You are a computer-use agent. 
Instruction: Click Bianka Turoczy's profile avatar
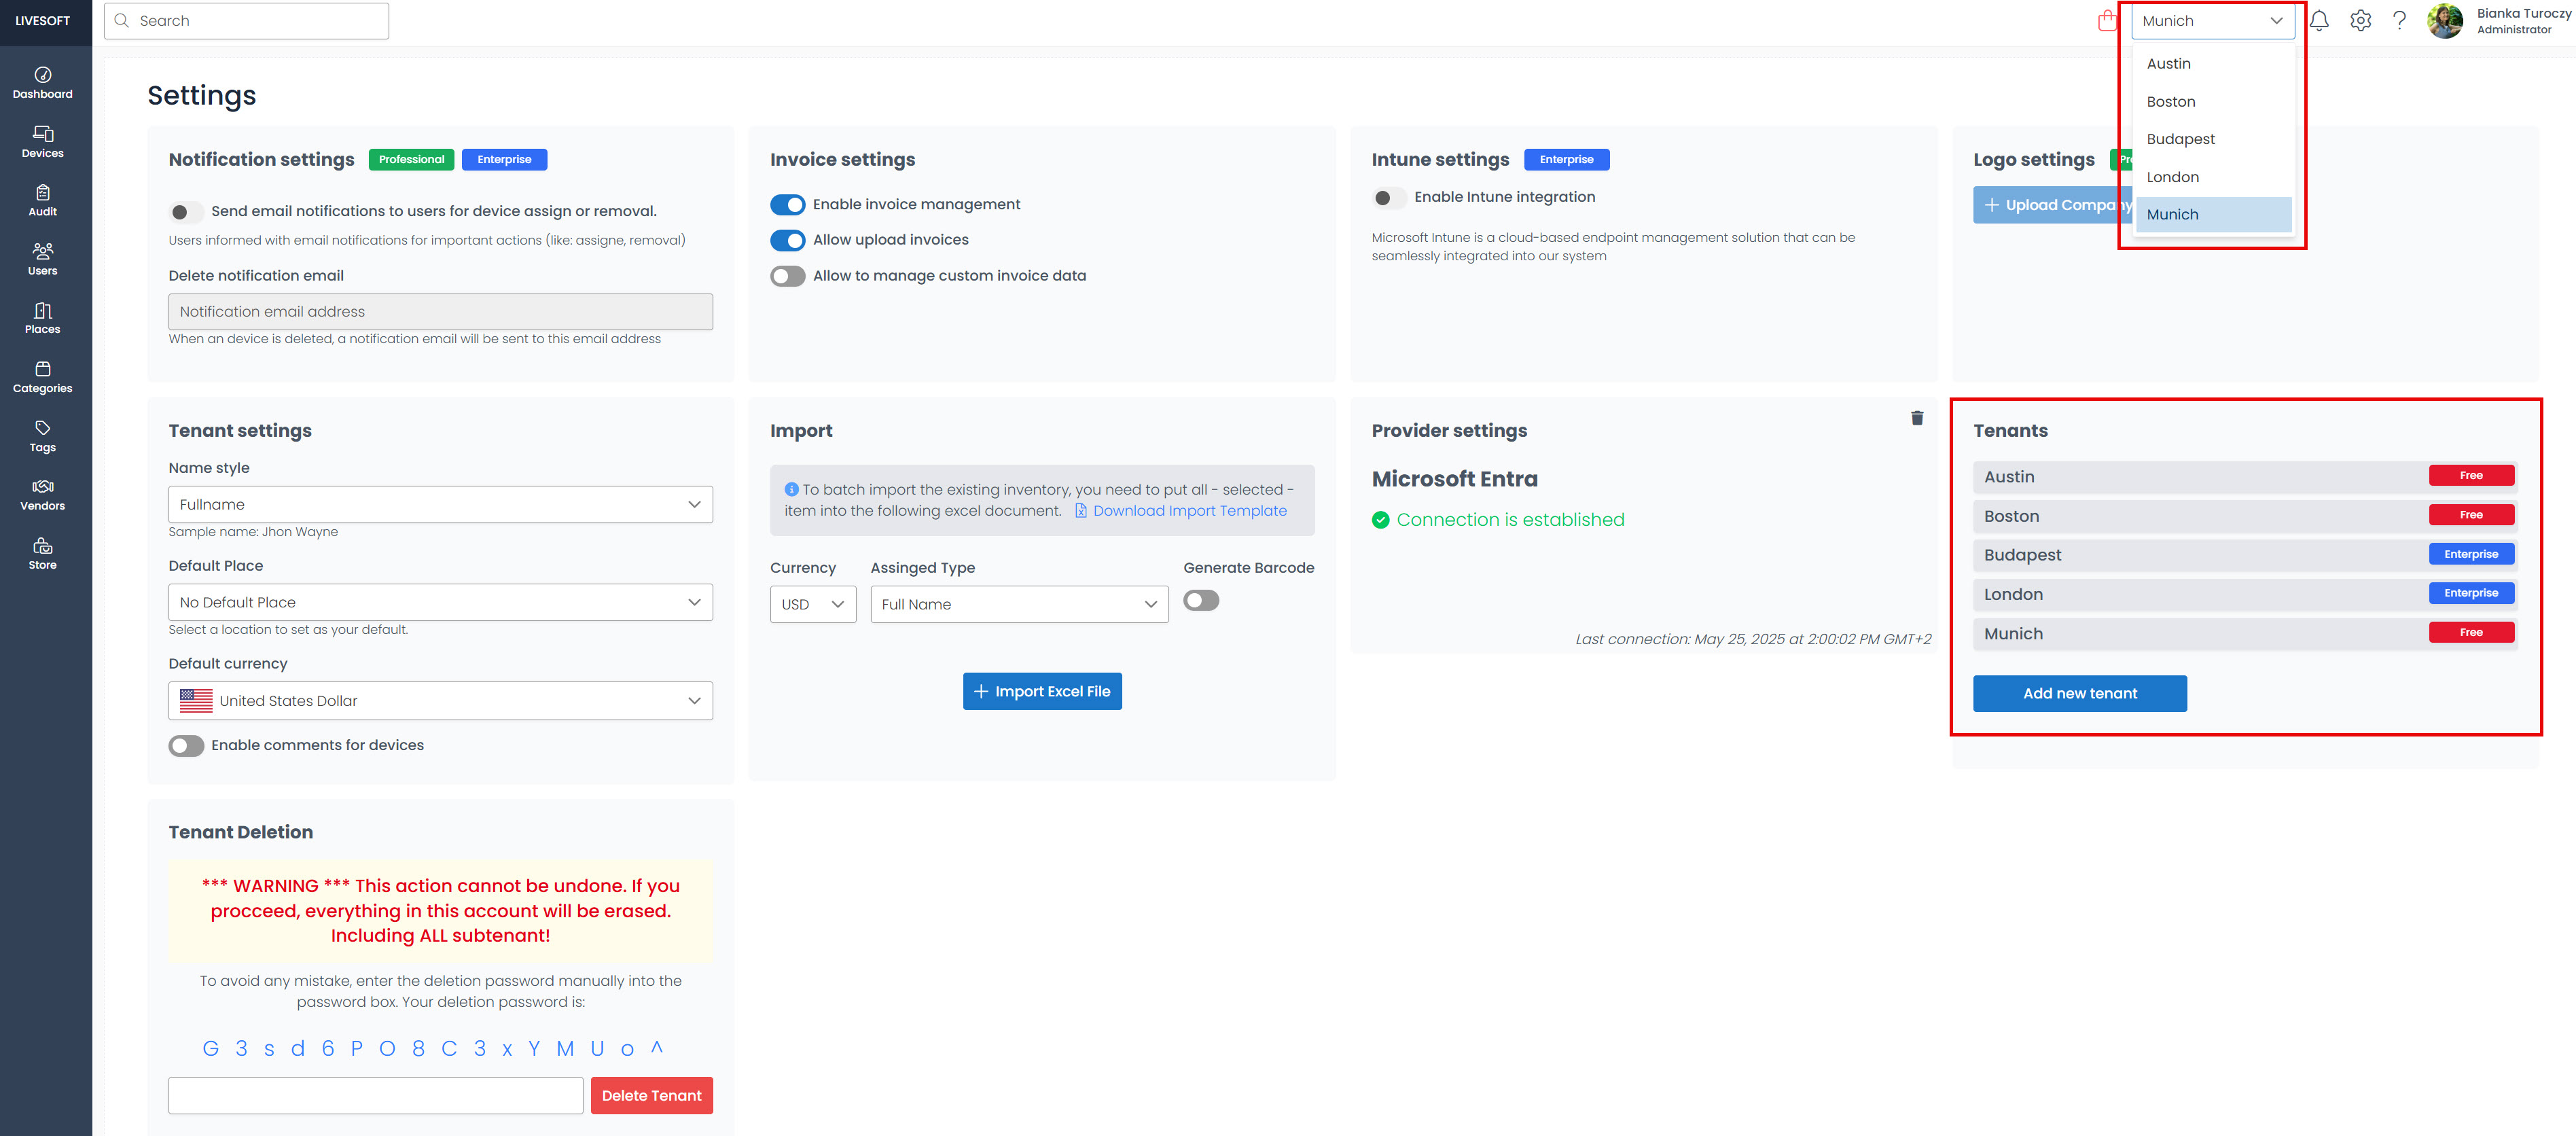pyautogui.click(x=2444, y=21)
